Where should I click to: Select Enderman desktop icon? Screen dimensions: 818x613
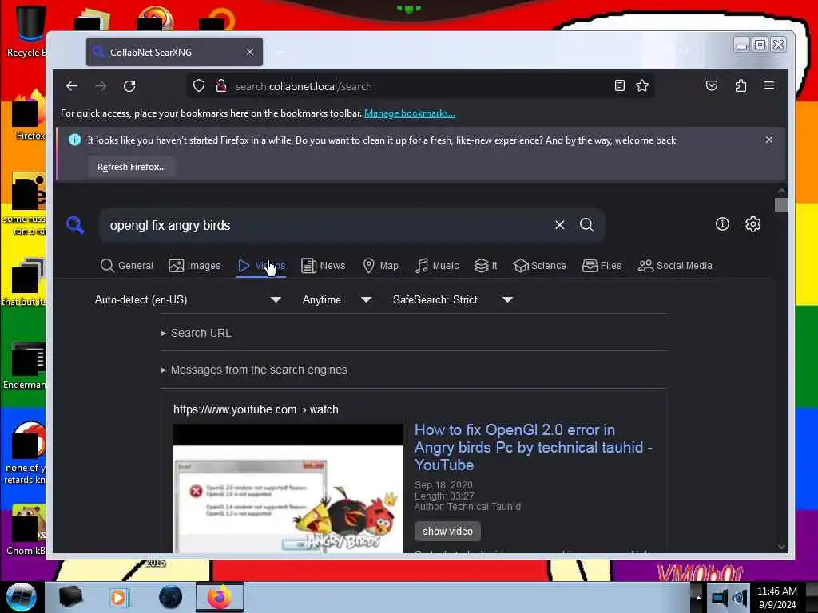pos(26,365)
